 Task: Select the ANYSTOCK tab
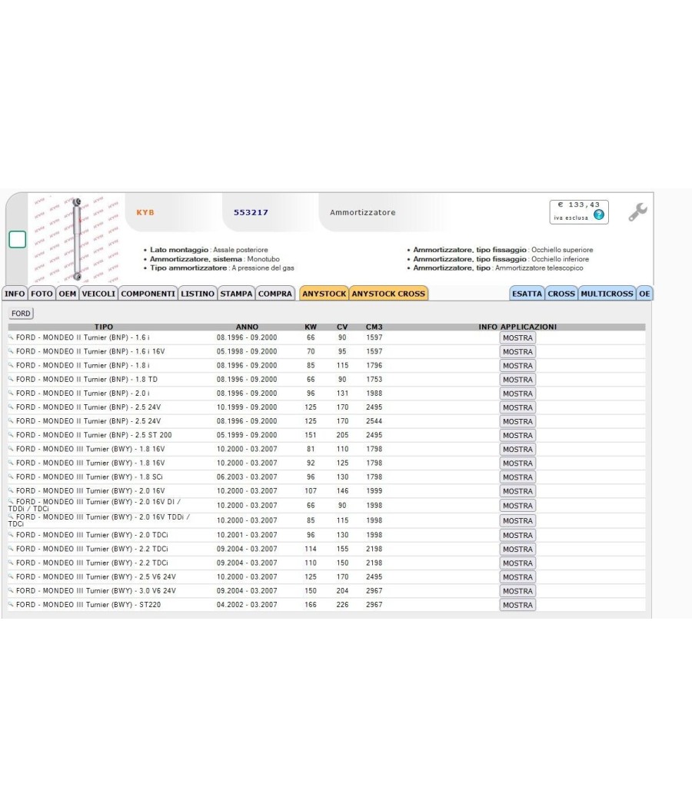click(x=324, y=294)
